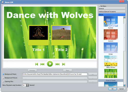Enable the Opening Film checkbox

coord(3,82)
